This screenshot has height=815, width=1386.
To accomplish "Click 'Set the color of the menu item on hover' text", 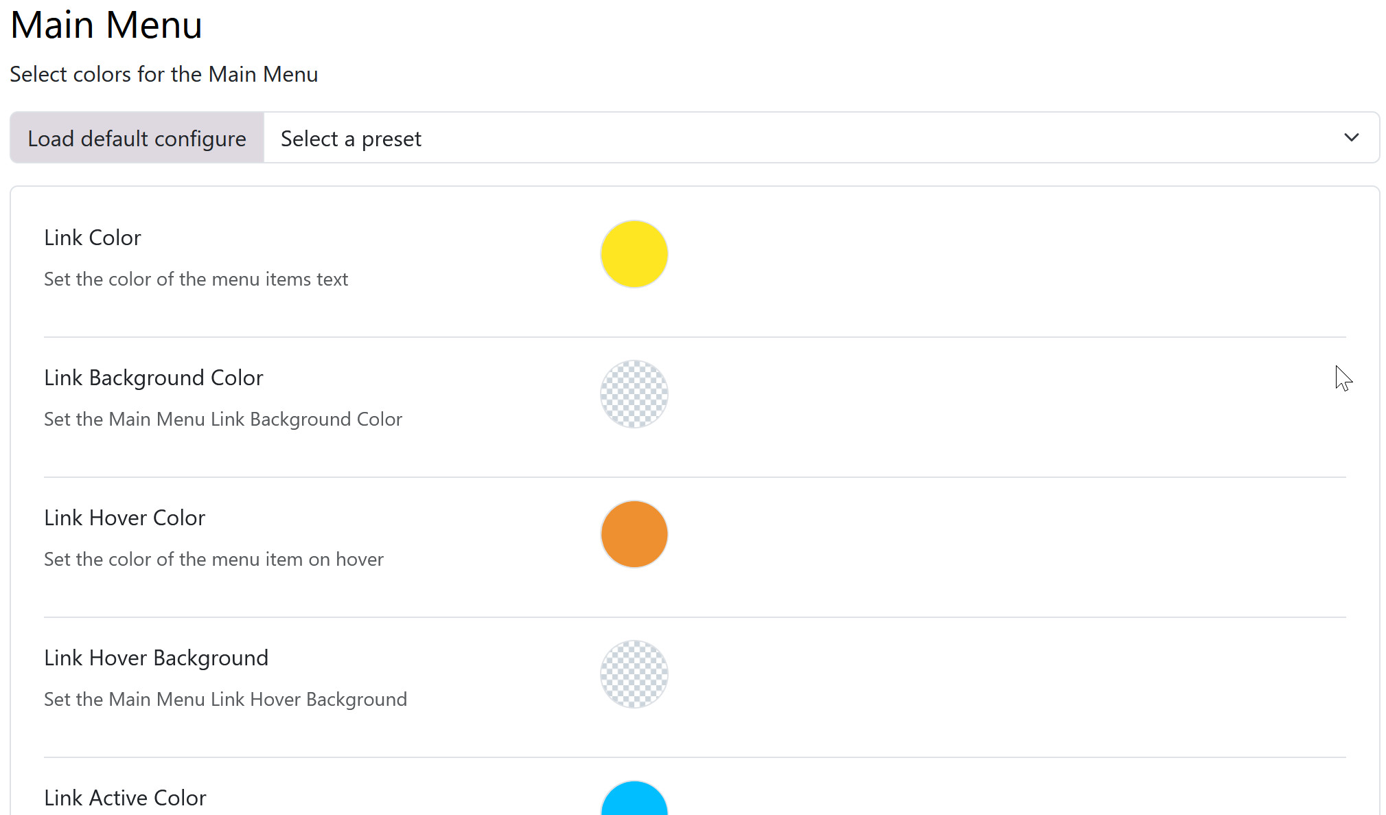I will [x=213, y=560].
